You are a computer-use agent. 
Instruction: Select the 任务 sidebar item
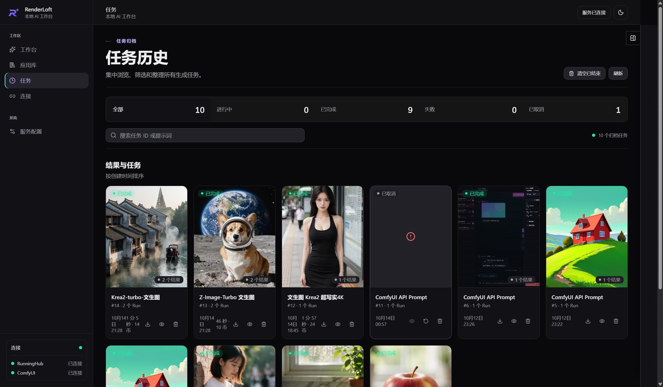[x=47, y=81]
